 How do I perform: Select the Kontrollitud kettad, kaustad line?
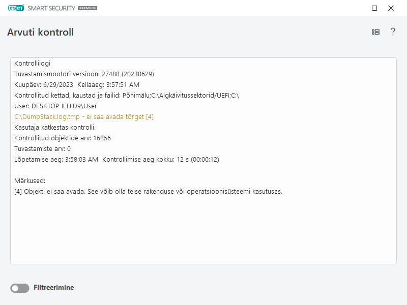click(x=127, y=96)
